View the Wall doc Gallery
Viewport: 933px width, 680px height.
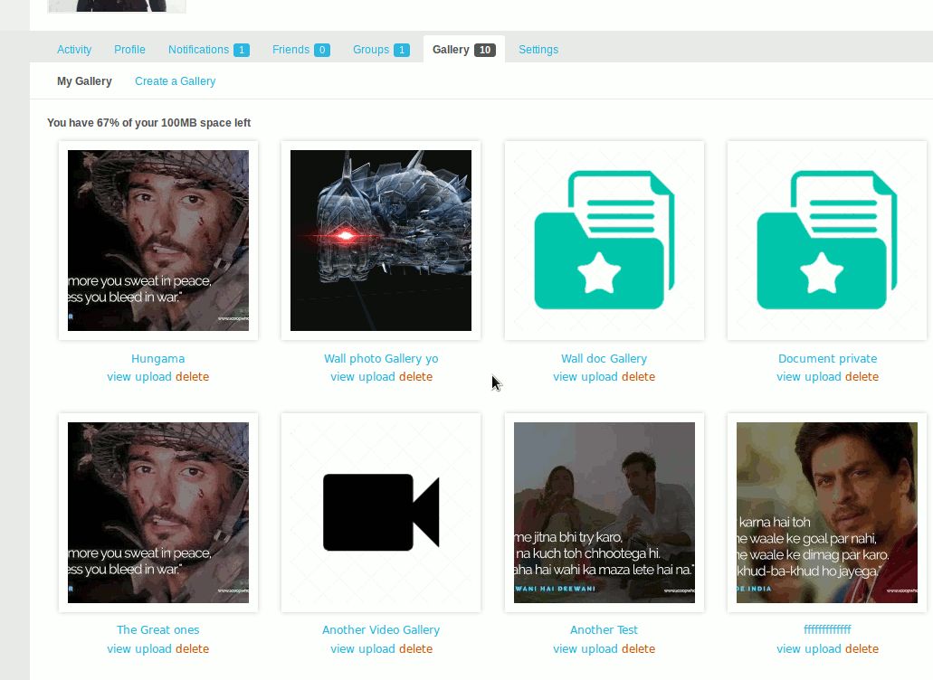tap(566, 376)
